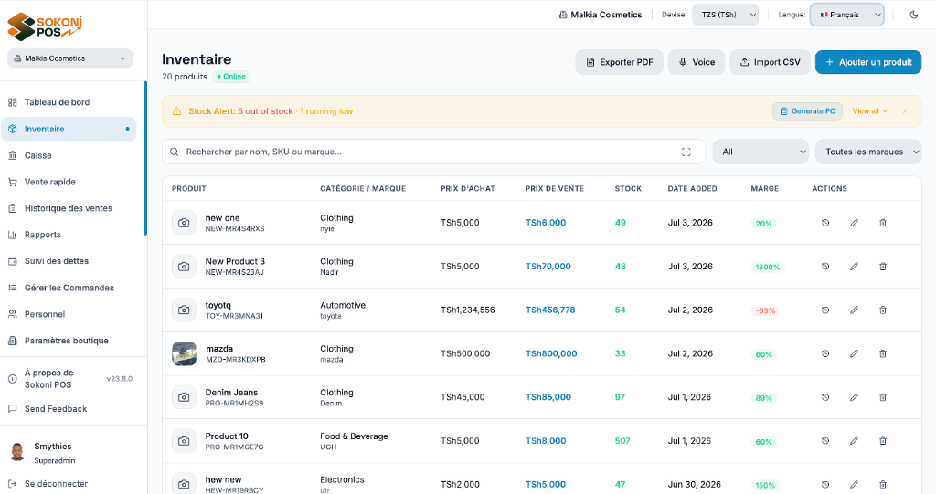Viewport: 936px width, 494px height.
Task: Open the All category filter dropdown
Action: pyautogui.click(x=760, y=152)
